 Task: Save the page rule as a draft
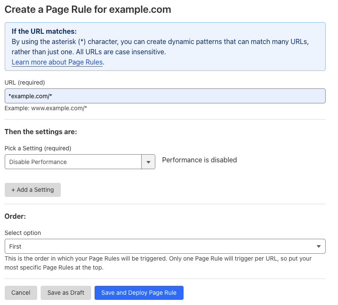66,293
